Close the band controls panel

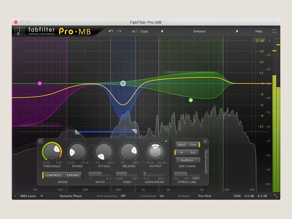coord(205,142)
